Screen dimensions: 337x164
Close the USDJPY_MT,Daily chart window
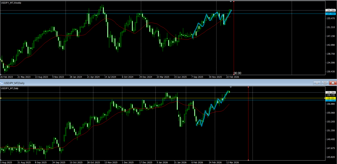point(333,83)
